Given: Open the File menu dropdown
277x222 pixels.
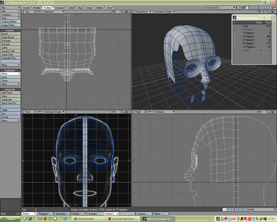Looking at the screenshot, I should (10, 8).
